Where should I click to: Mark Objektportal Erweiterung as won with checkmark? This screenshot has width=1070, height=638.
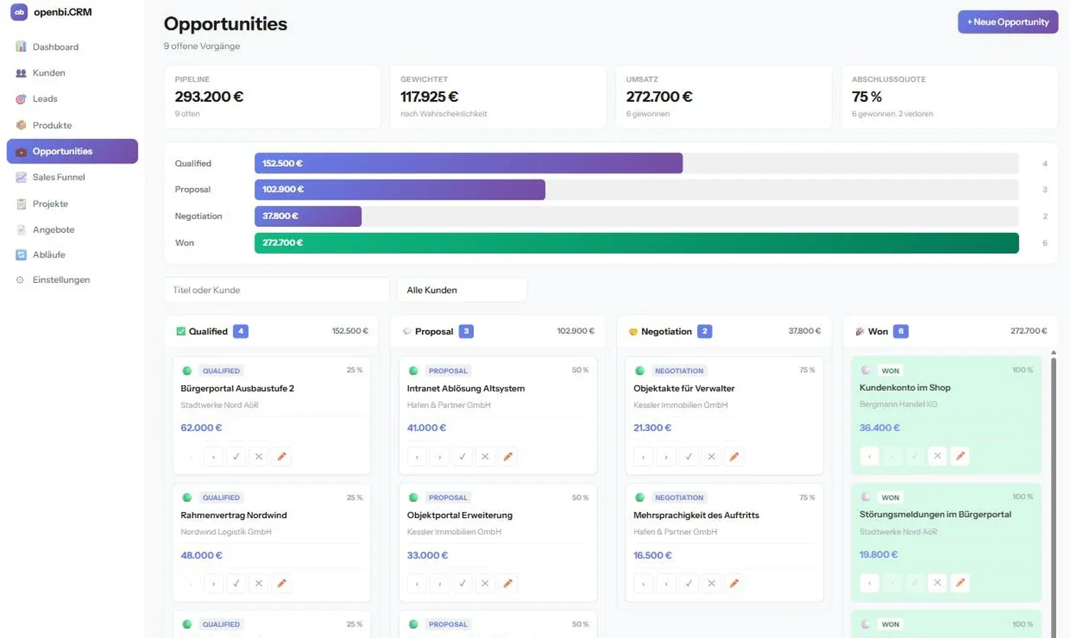[462, 583]
